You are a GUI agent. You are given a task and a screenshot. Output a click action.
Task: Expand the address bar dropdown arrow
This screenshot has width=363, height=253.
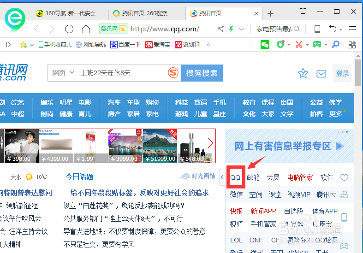(241, 29)
